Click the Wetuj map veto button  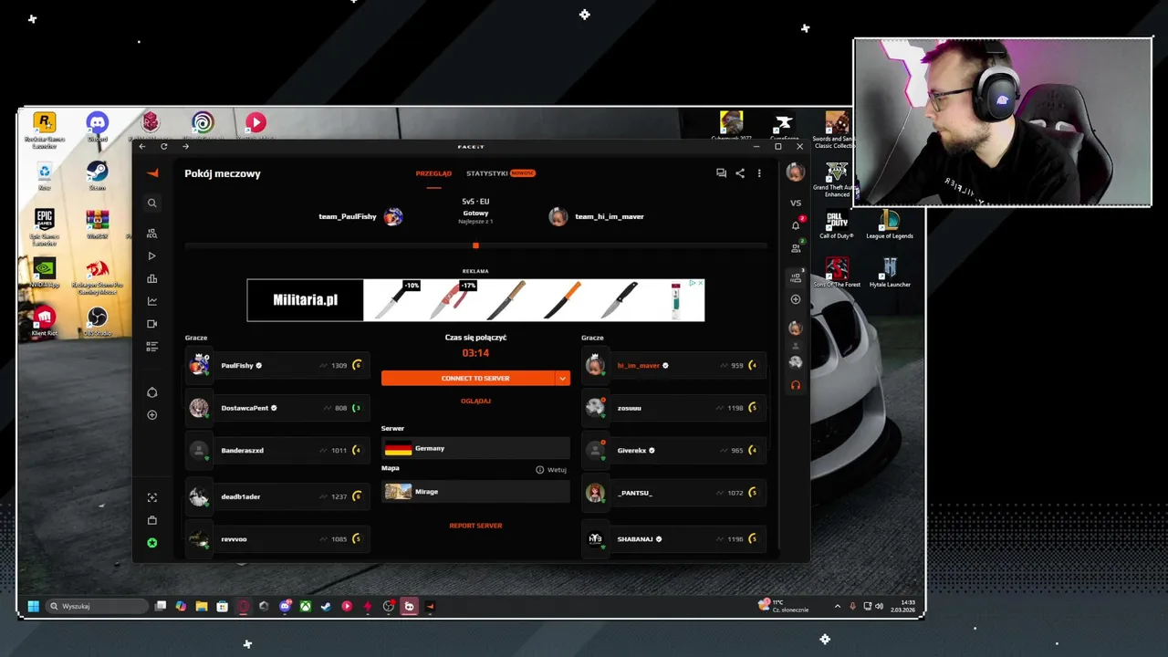[x=551, y=470]
